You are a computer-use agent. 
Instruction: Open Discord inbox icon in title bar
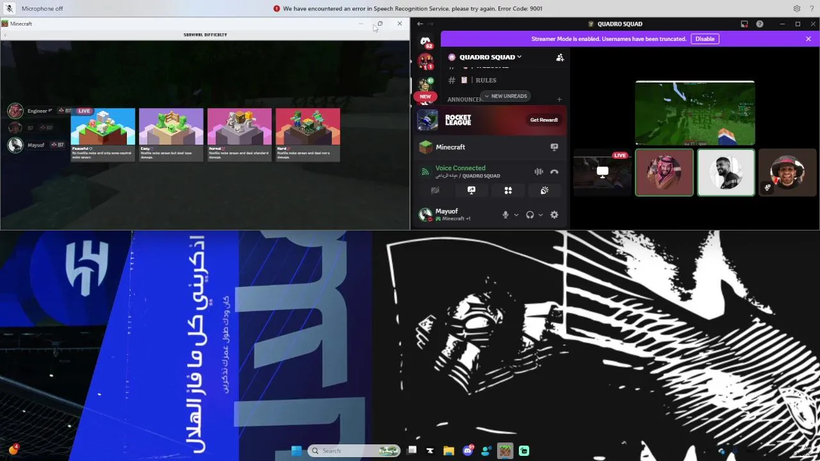(x=744, y=24)
